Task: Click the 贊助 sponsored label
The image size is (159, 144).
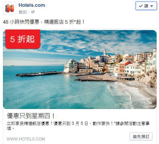Action: point(23,12)
